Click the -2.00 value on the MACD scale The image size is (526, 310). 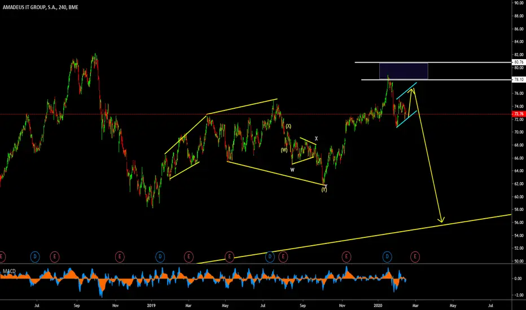click(518, 295)
